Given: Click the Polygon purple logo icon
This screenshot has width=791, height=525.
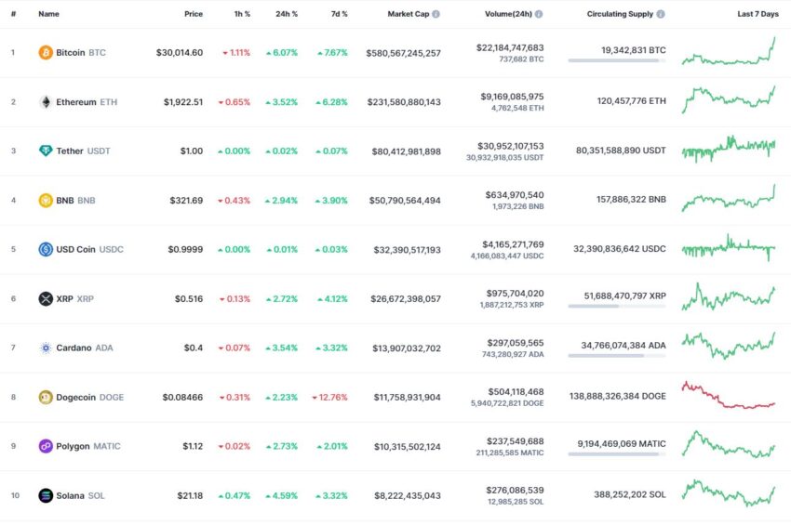Looking at the screenshot, I should click(x=46, y=446).
